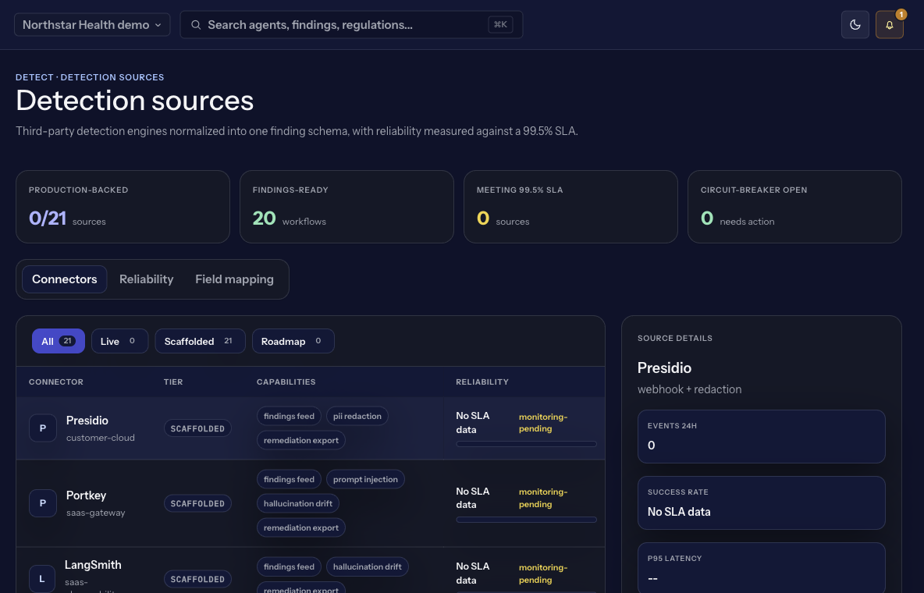The height and width of the screenshot is (593, 924).
Task: Click the CAPABILITIES column header
Action: pos(286,382)
